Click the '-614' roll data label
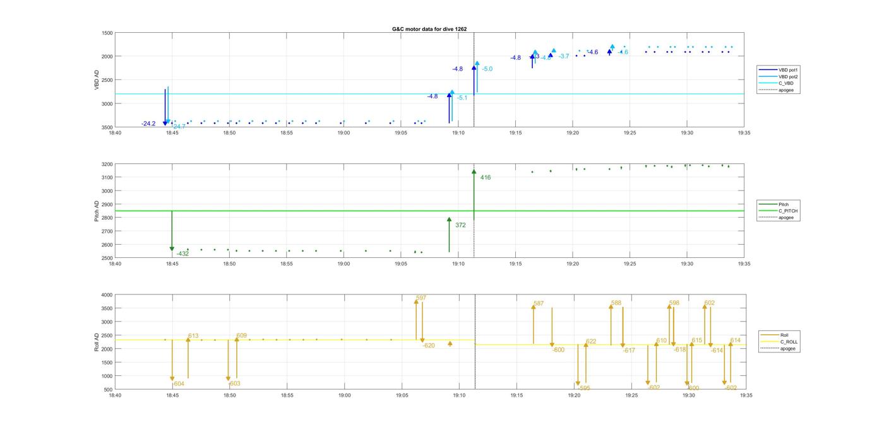Viewport: 884px width, 437px height. click(717, 351)
